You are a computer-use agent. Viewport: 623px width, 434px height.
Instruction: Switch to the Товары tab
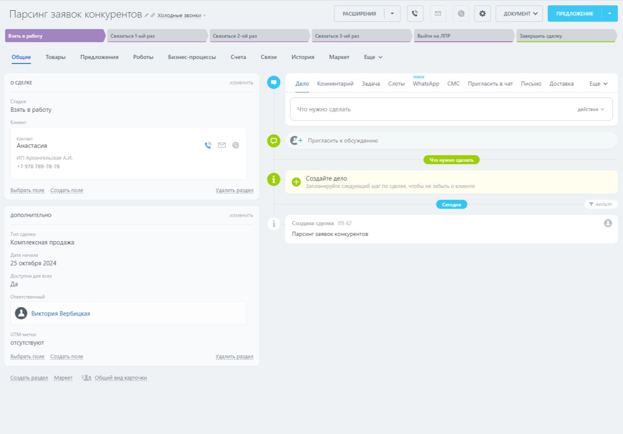tap(55, 57)
